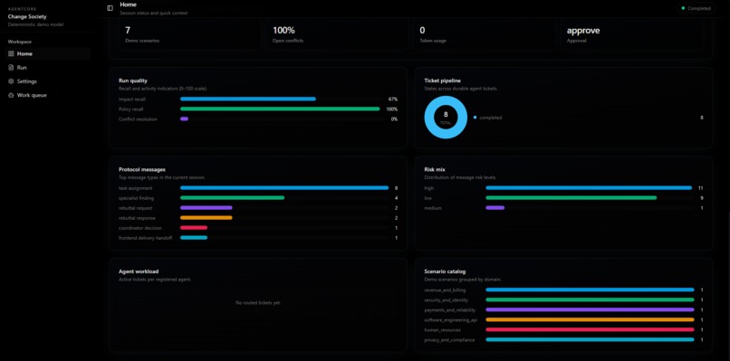Viewport: 730px width, 361px height.
Task: Click the 100% Policy recall value
Action: coord(392,109)
